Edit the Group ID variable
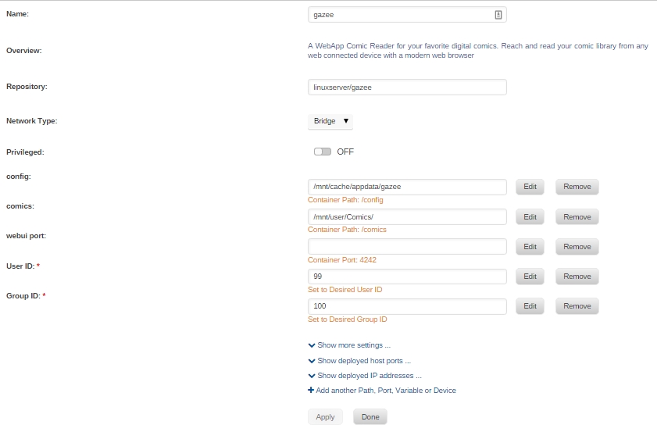The image size is (657, 432). [x=530, y=306]
